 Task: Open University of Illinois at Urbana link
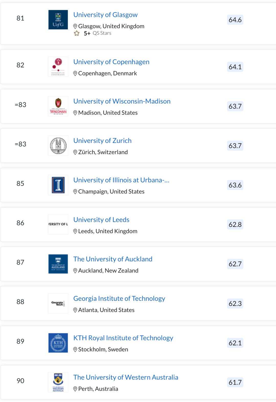click(x=121, y=180)
